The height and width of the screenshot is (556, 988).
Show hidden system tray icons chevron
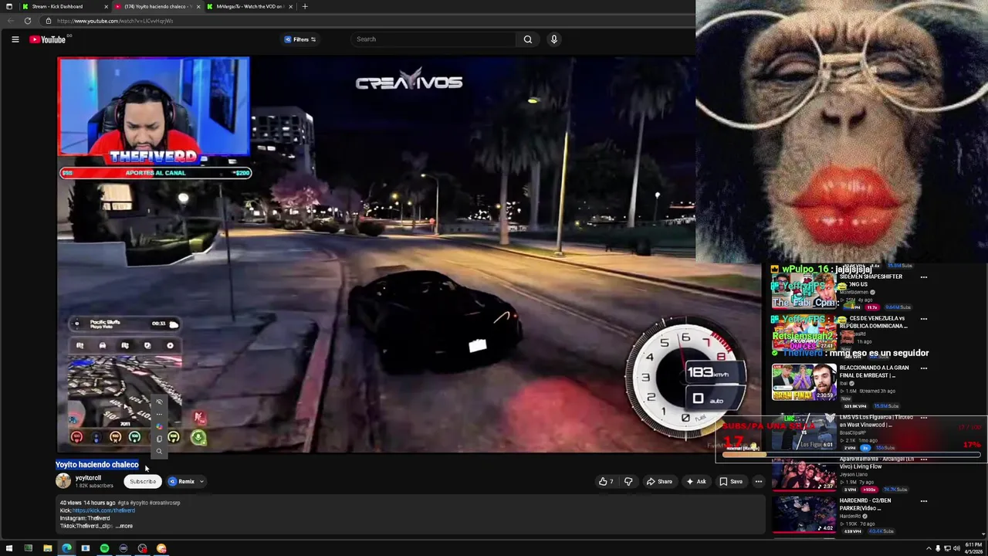point(929,548)
